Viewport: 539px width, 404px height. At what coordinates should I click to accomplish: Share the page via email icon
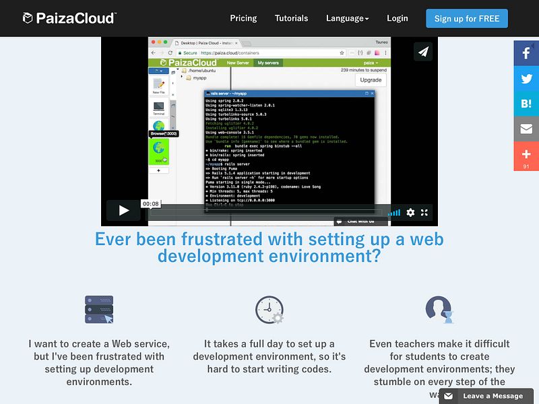point(526,129)
